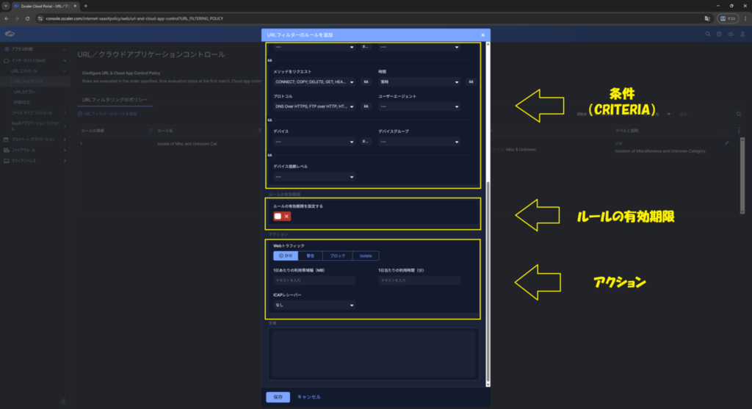
Task: Click the table search magnifier icon
Action: 739,114
